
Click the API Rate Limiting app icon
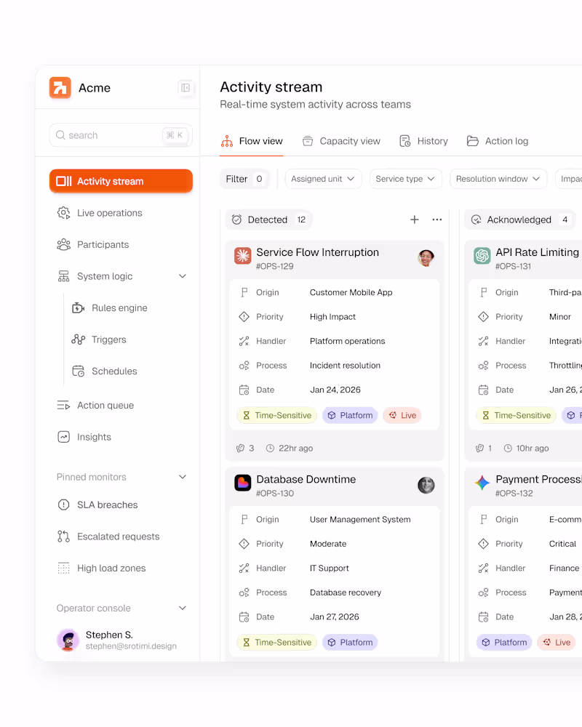coord(482,255)
